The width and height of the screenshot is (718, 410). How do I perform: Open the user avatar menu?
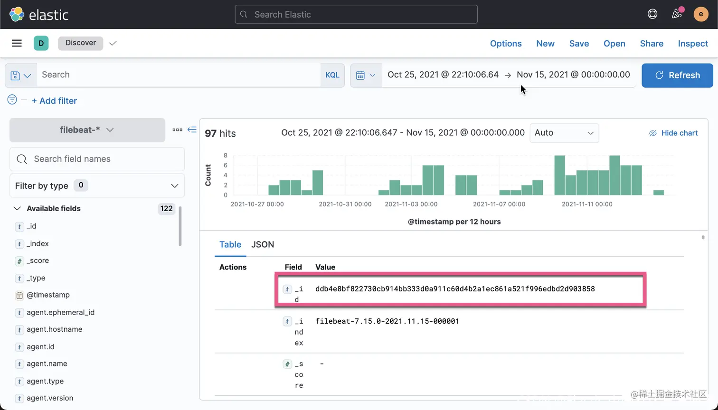pos(701,14)
